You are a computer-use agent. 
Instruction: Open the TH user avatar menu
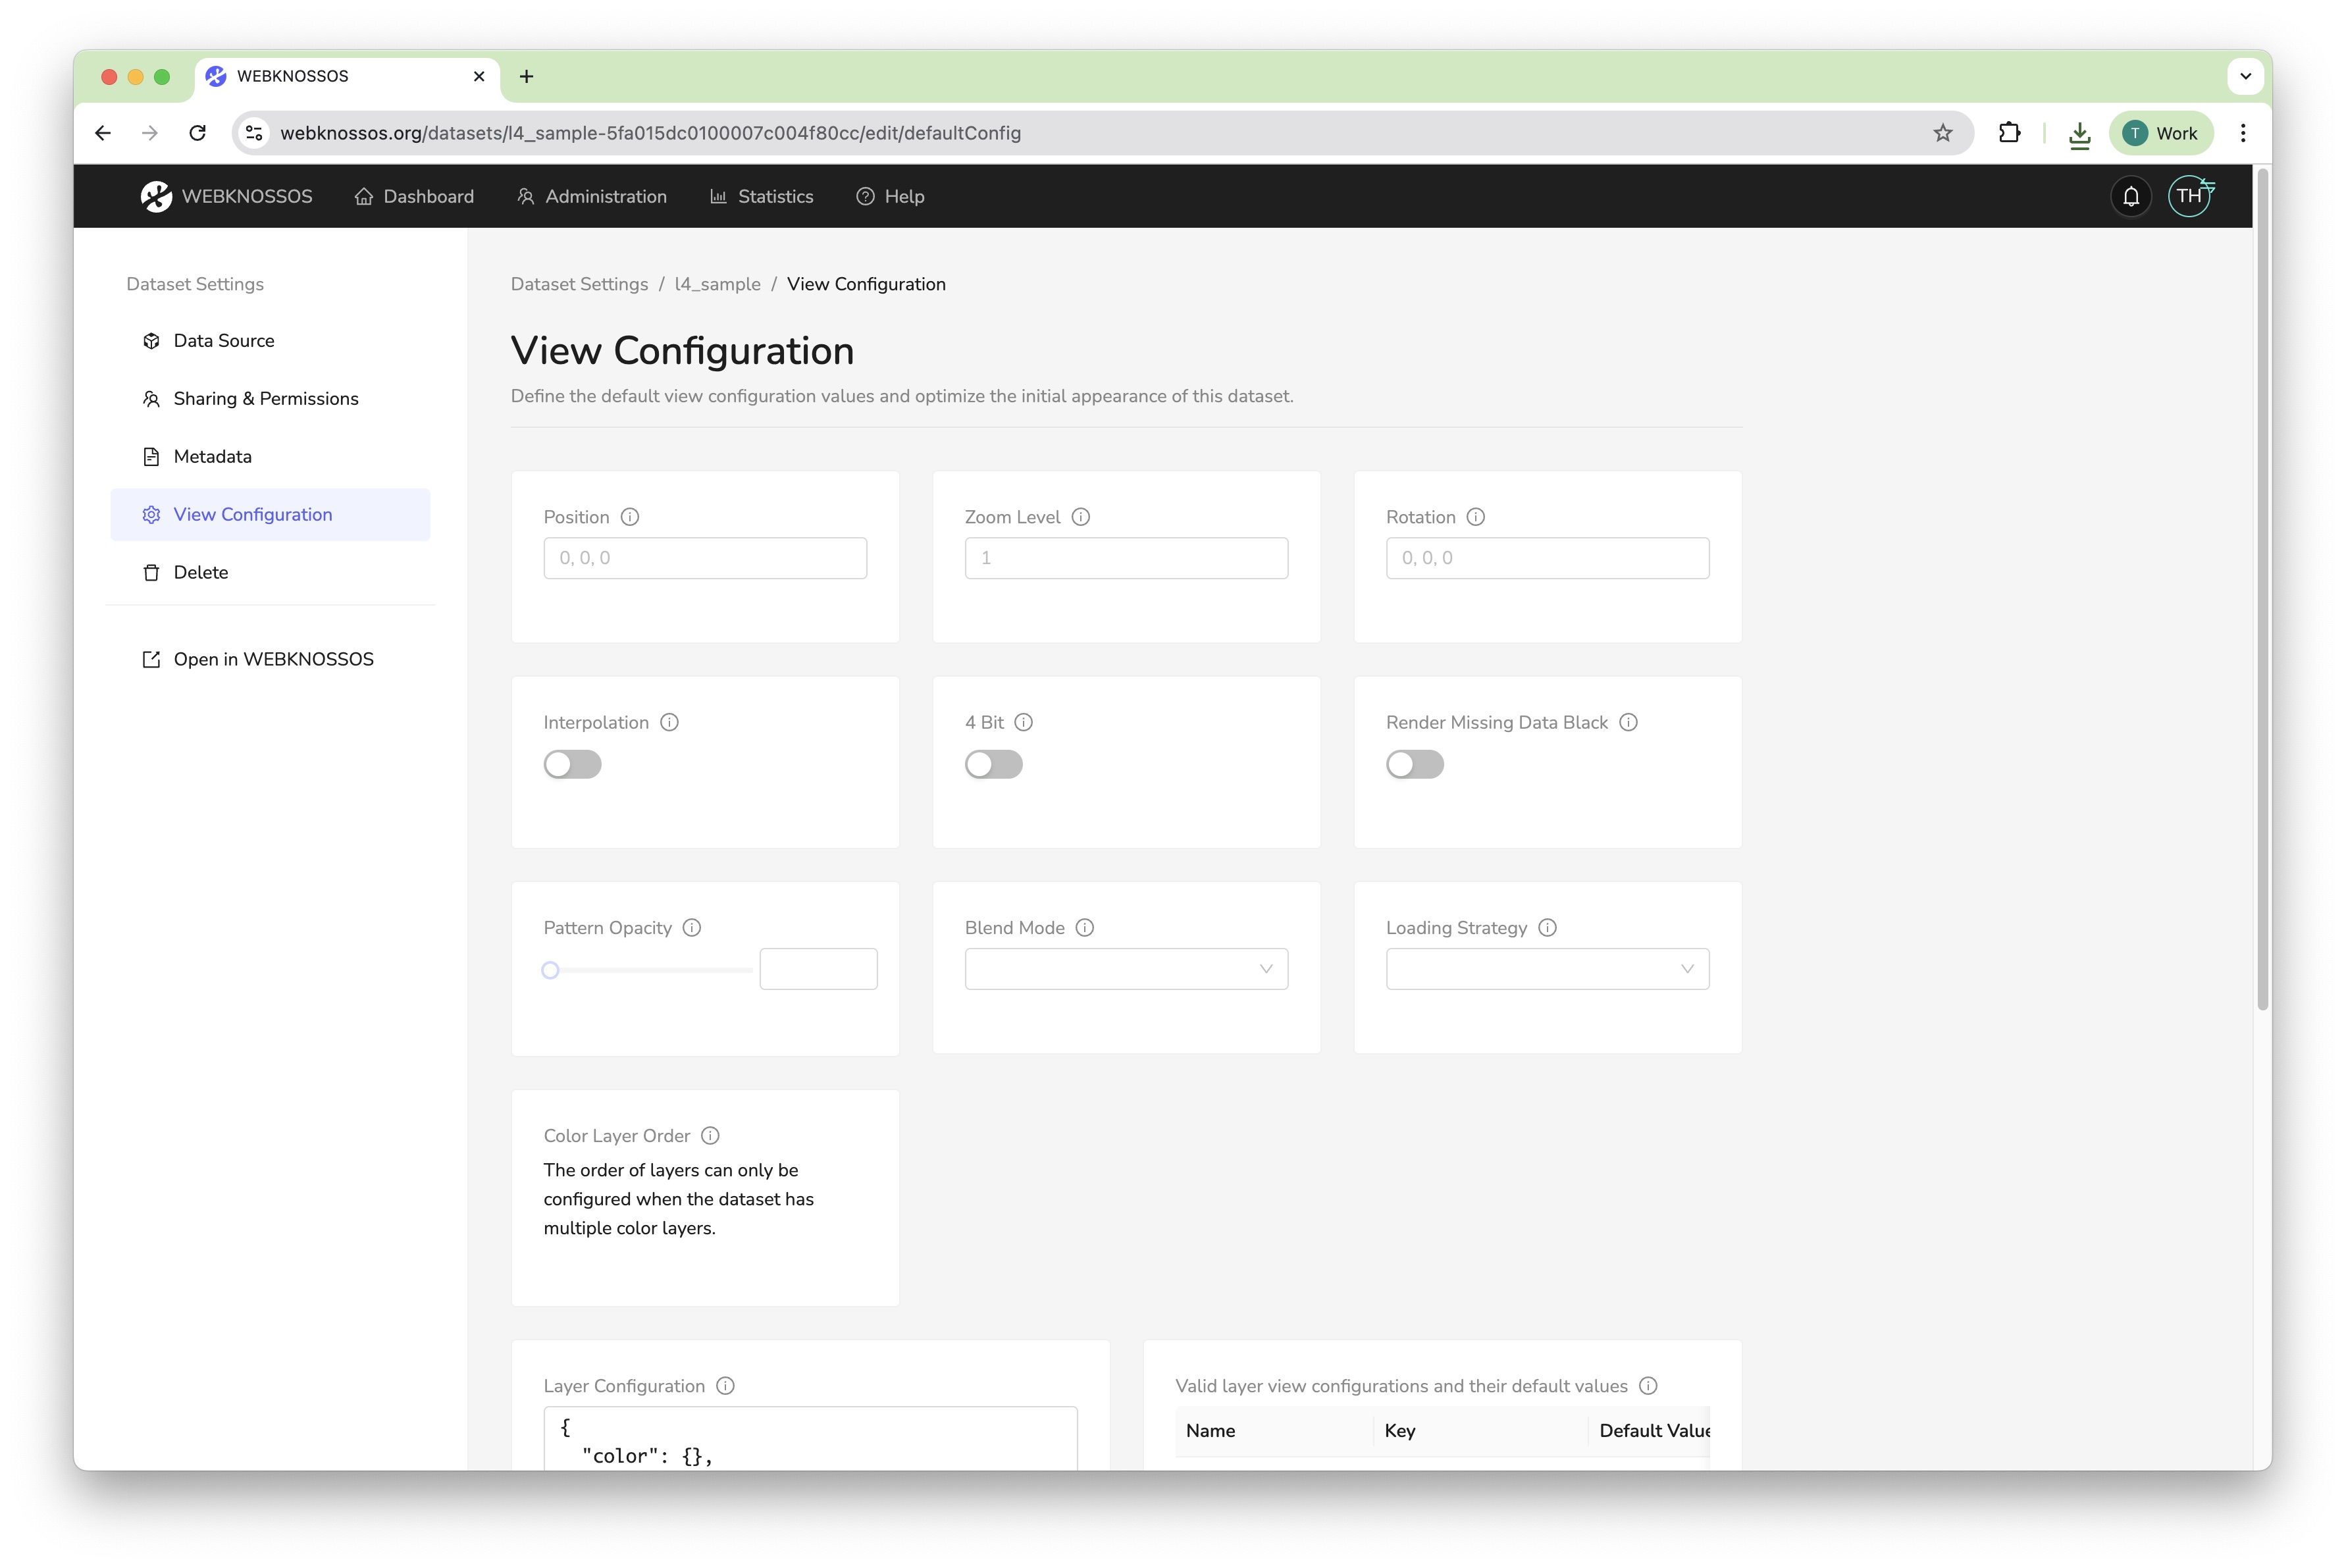pos(2188,196)
